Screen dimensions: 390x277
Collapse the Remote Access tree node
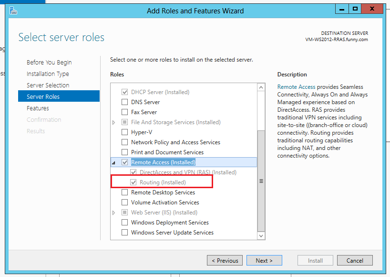click(113, 163)
